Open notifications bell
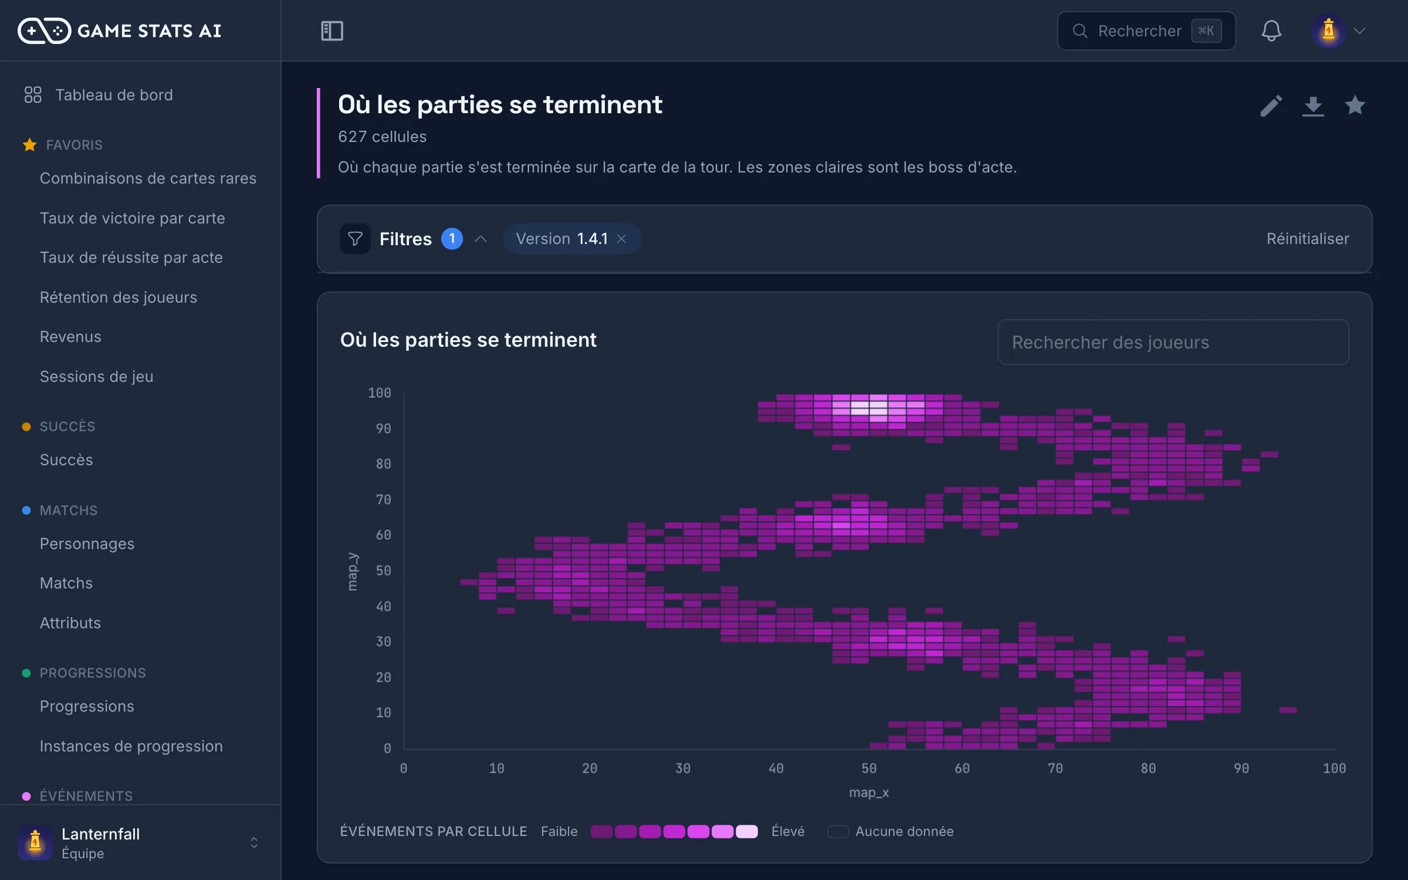Viewport: 1408px width, 880px height. (1271, 31)
